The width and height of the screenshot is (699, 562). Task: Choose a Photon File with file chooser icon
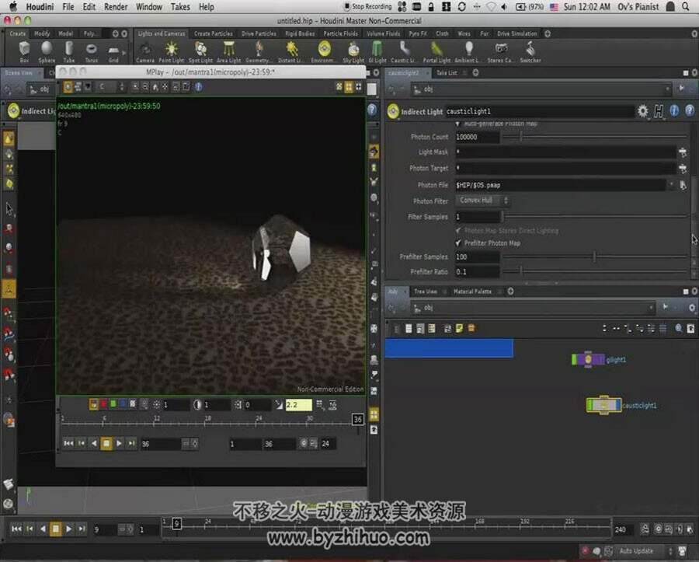coord(683,185)
